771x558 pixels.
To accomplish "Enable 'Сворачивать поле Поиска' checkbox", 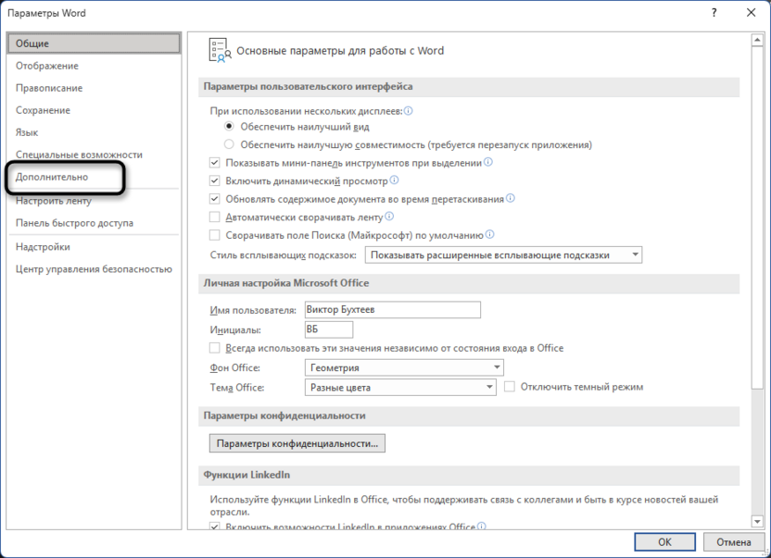I will [x=214, y=235].
